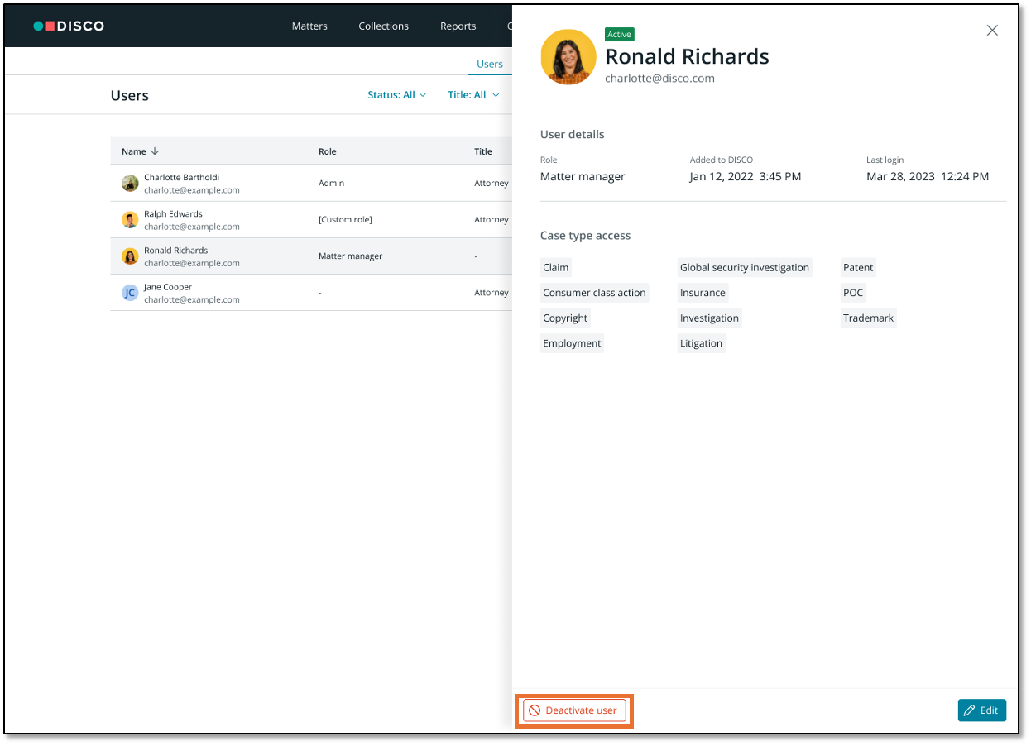Close the user details panel

click(x=992, y=31)
